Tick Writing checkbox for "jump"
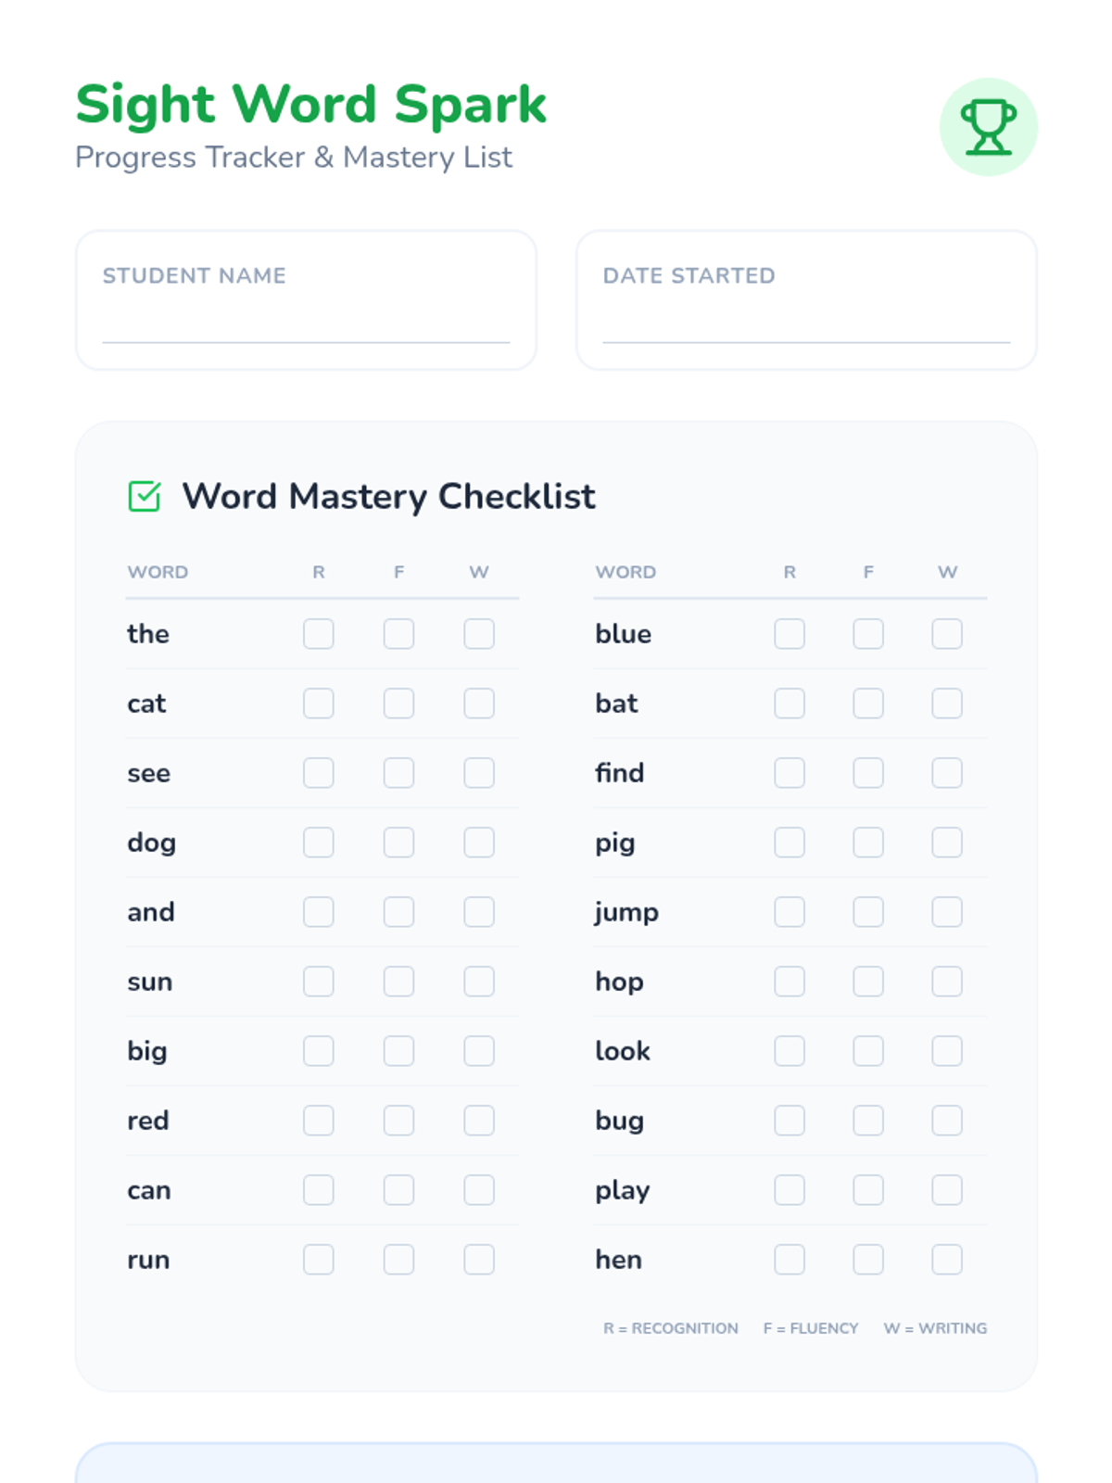 947,912
